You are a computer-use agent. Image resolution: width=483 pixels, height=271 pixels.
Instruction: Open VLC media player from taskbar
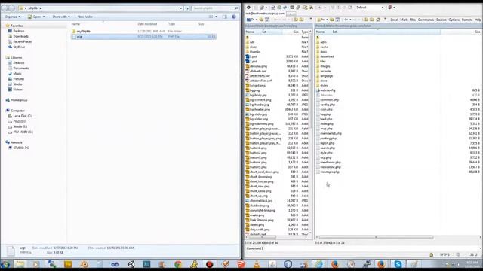tap(257, 264)
